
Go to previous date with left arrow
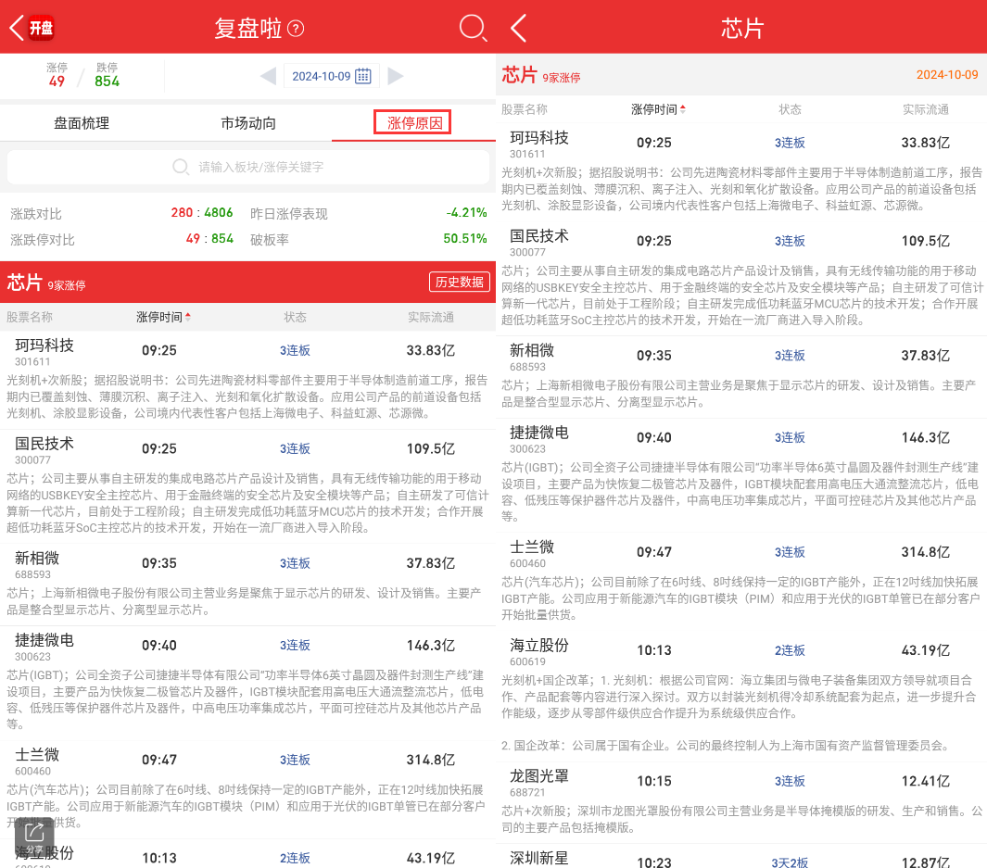[268, 76]
